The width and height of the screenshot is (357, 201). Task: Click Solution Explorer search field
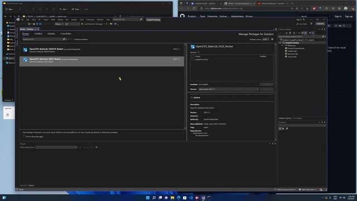[300, 37]
